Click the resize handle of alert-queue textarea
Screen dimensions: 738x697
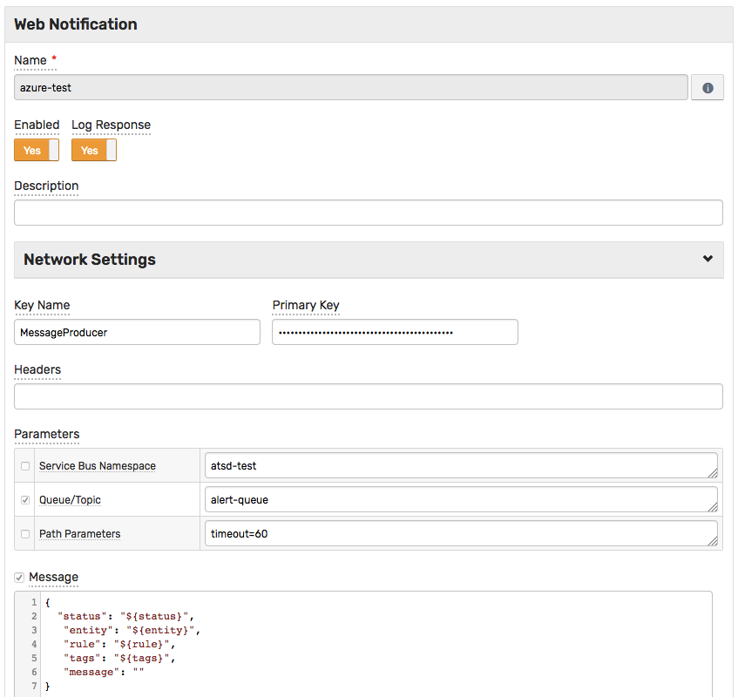pos(713,507)
